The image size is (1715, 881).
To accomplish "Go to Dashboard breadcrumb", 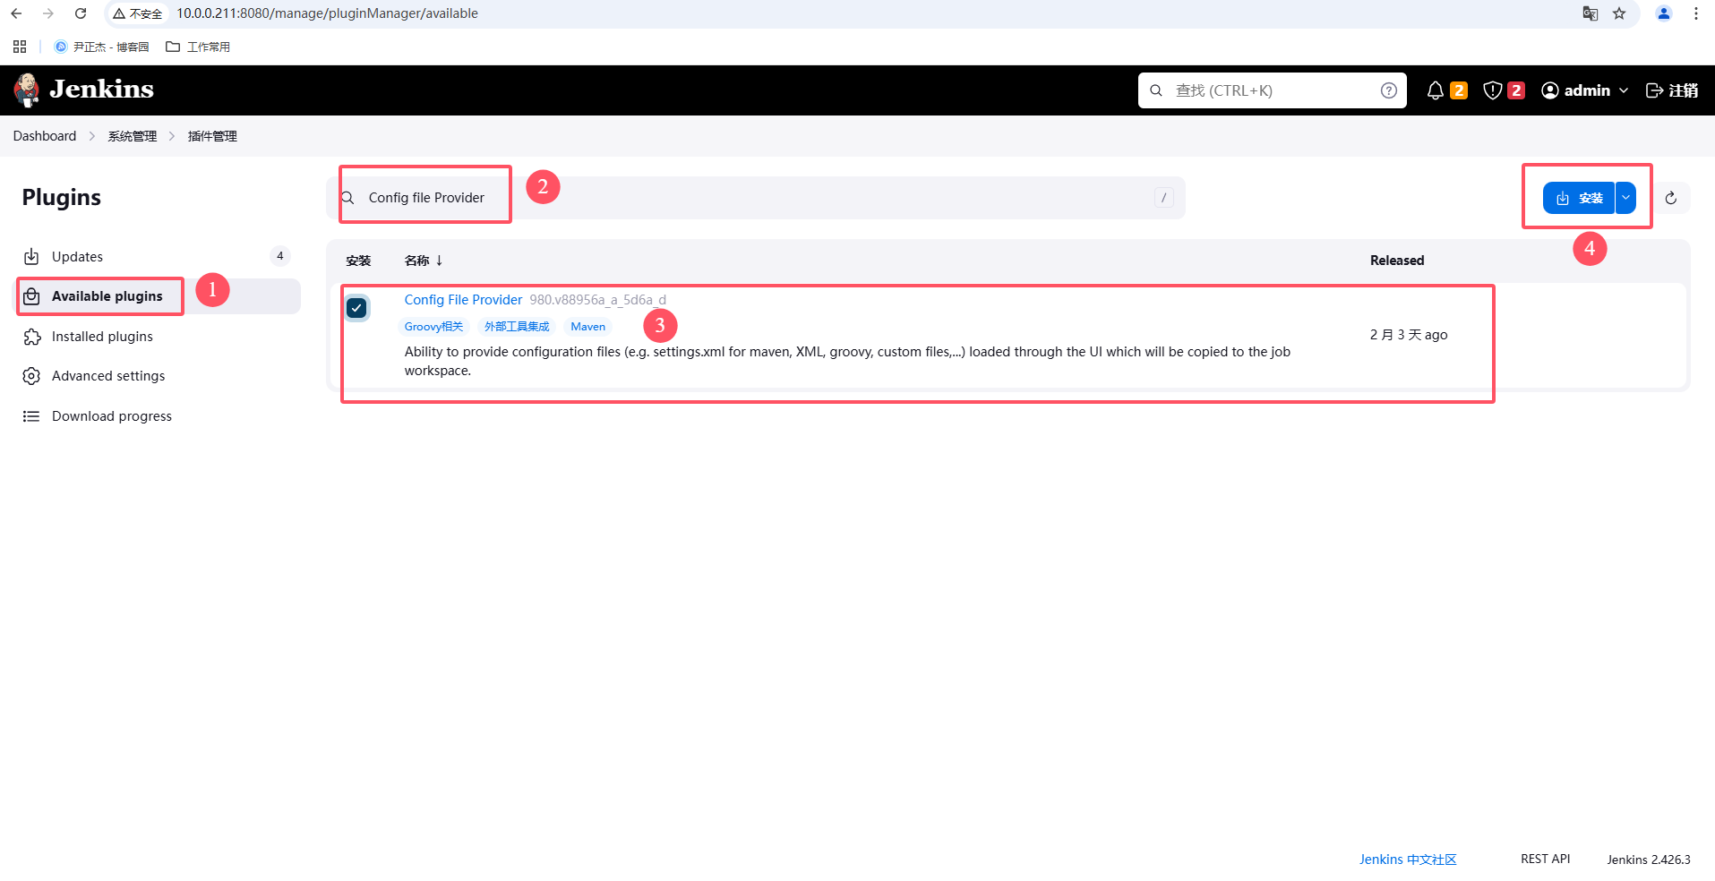I will pyautogui.click(x=45, y=136).
